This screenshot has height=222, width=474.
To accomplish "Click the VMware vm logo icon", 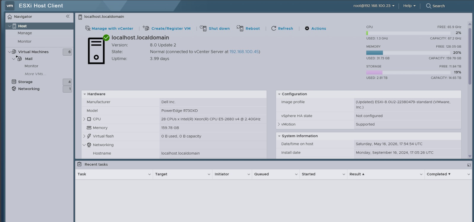I will pos(10,6).
